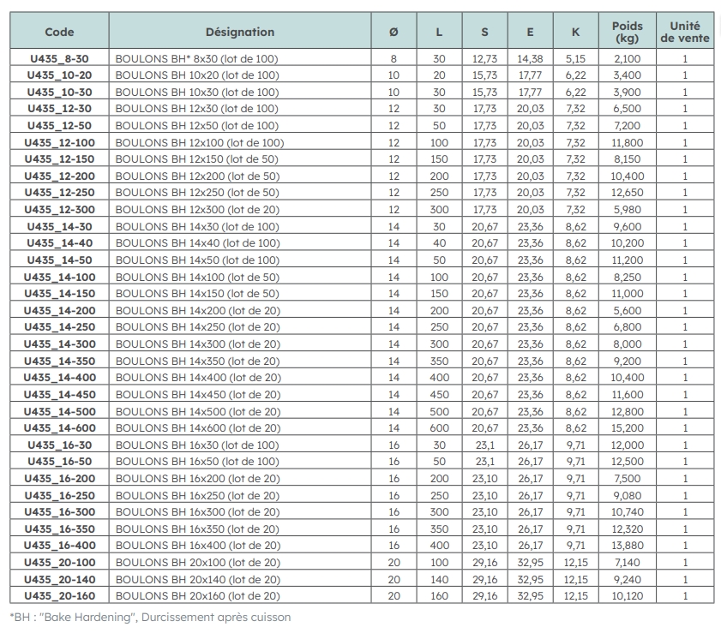
Task: Click the weight value 12,650
Action: point(627,193)
